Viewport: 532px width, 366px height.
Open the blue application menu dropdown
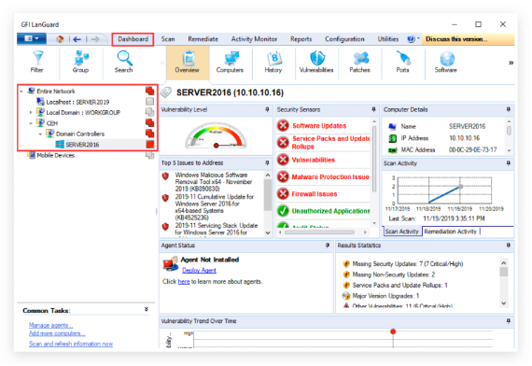click(x=31, y=38)
